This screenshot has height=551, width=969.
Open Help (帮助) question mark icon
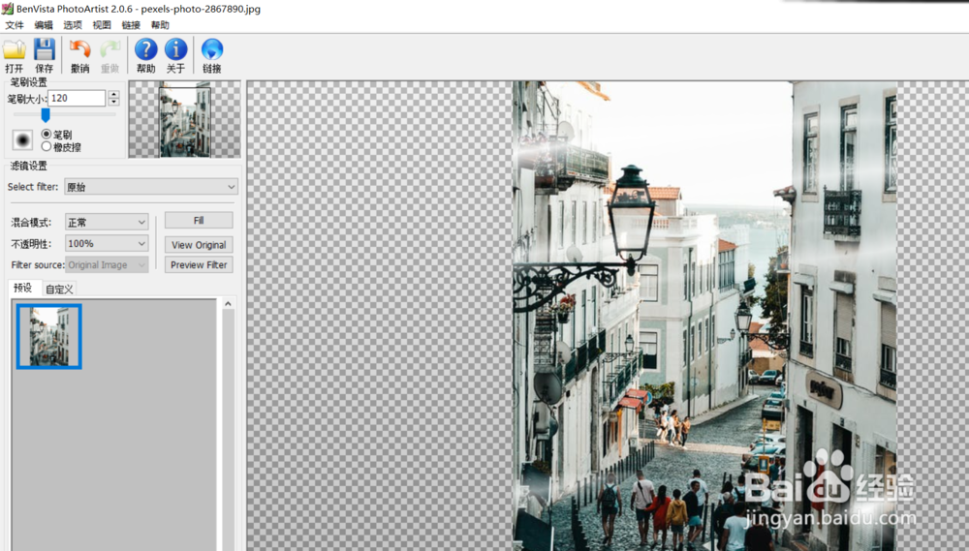click(146, 49)
